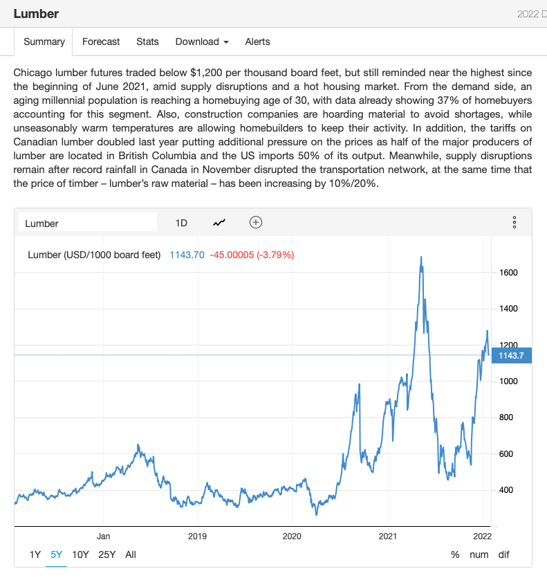Select the 5Y time range
Screen dimensions: 547x587
pyautogui.click(x=56, y=554)
